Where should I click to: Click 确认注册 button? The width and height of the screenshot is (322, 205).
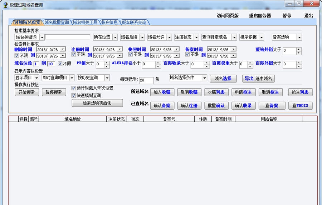[x=189, y=106]
